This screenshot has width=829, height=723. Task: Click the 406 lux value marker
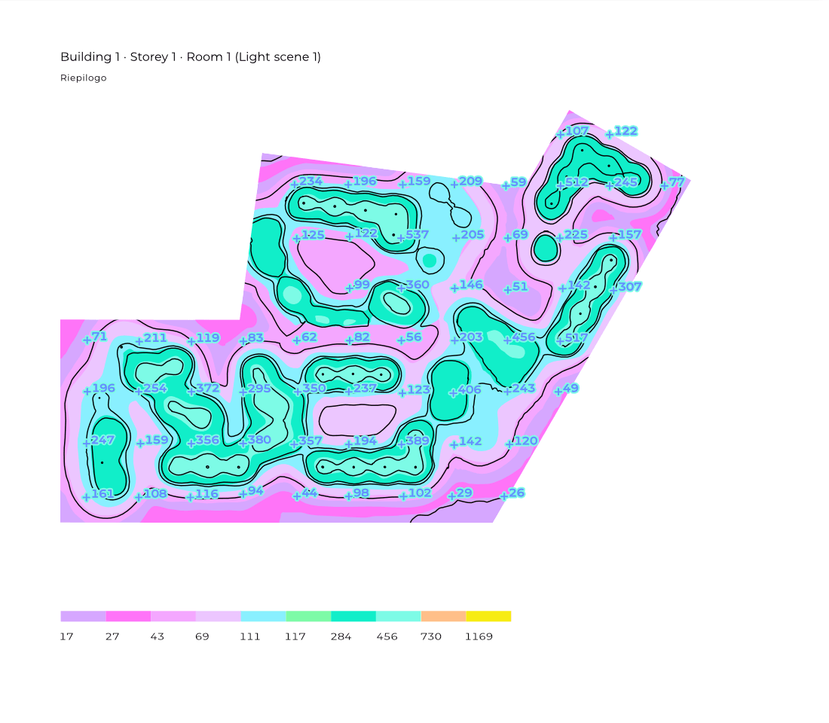point(454,392)
